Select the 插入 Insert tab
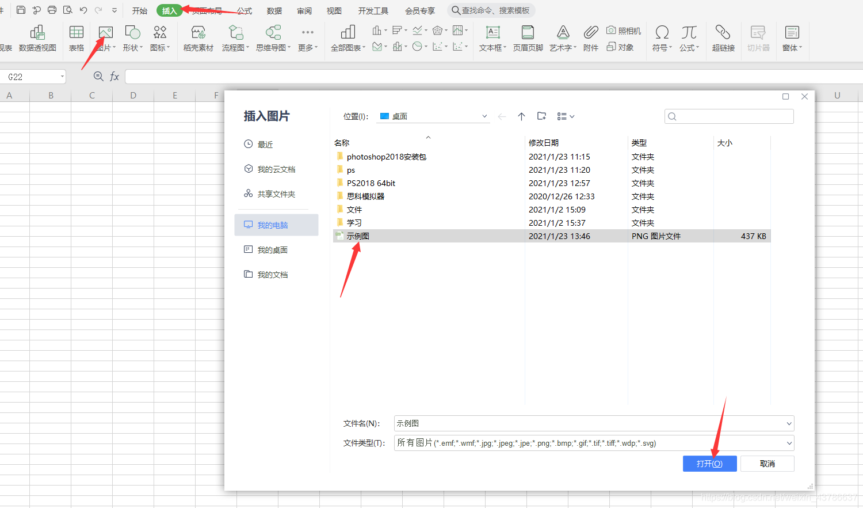Viewport: 863px width, 508px height. (169, 10)
